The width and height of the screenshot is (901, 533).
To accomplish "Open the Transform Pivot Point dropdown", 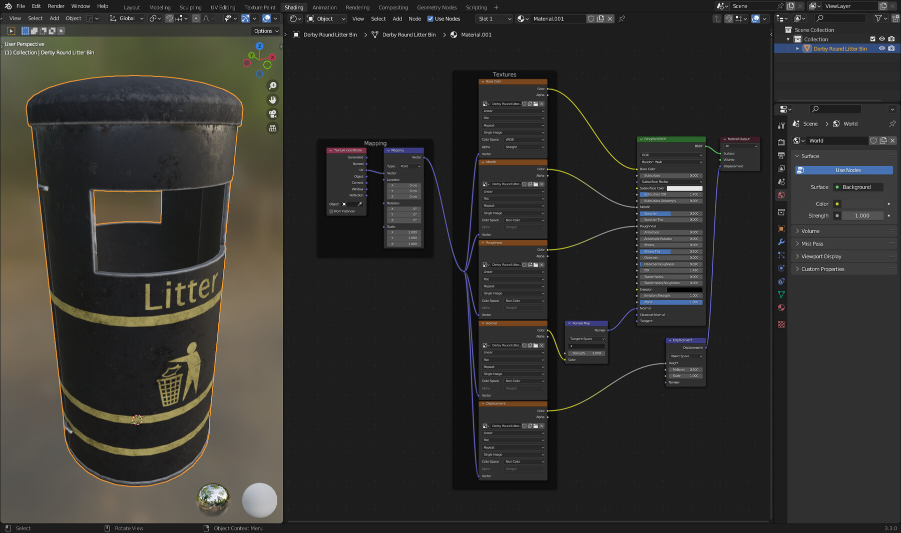I will pyautogui.click(x=155, y=18).
